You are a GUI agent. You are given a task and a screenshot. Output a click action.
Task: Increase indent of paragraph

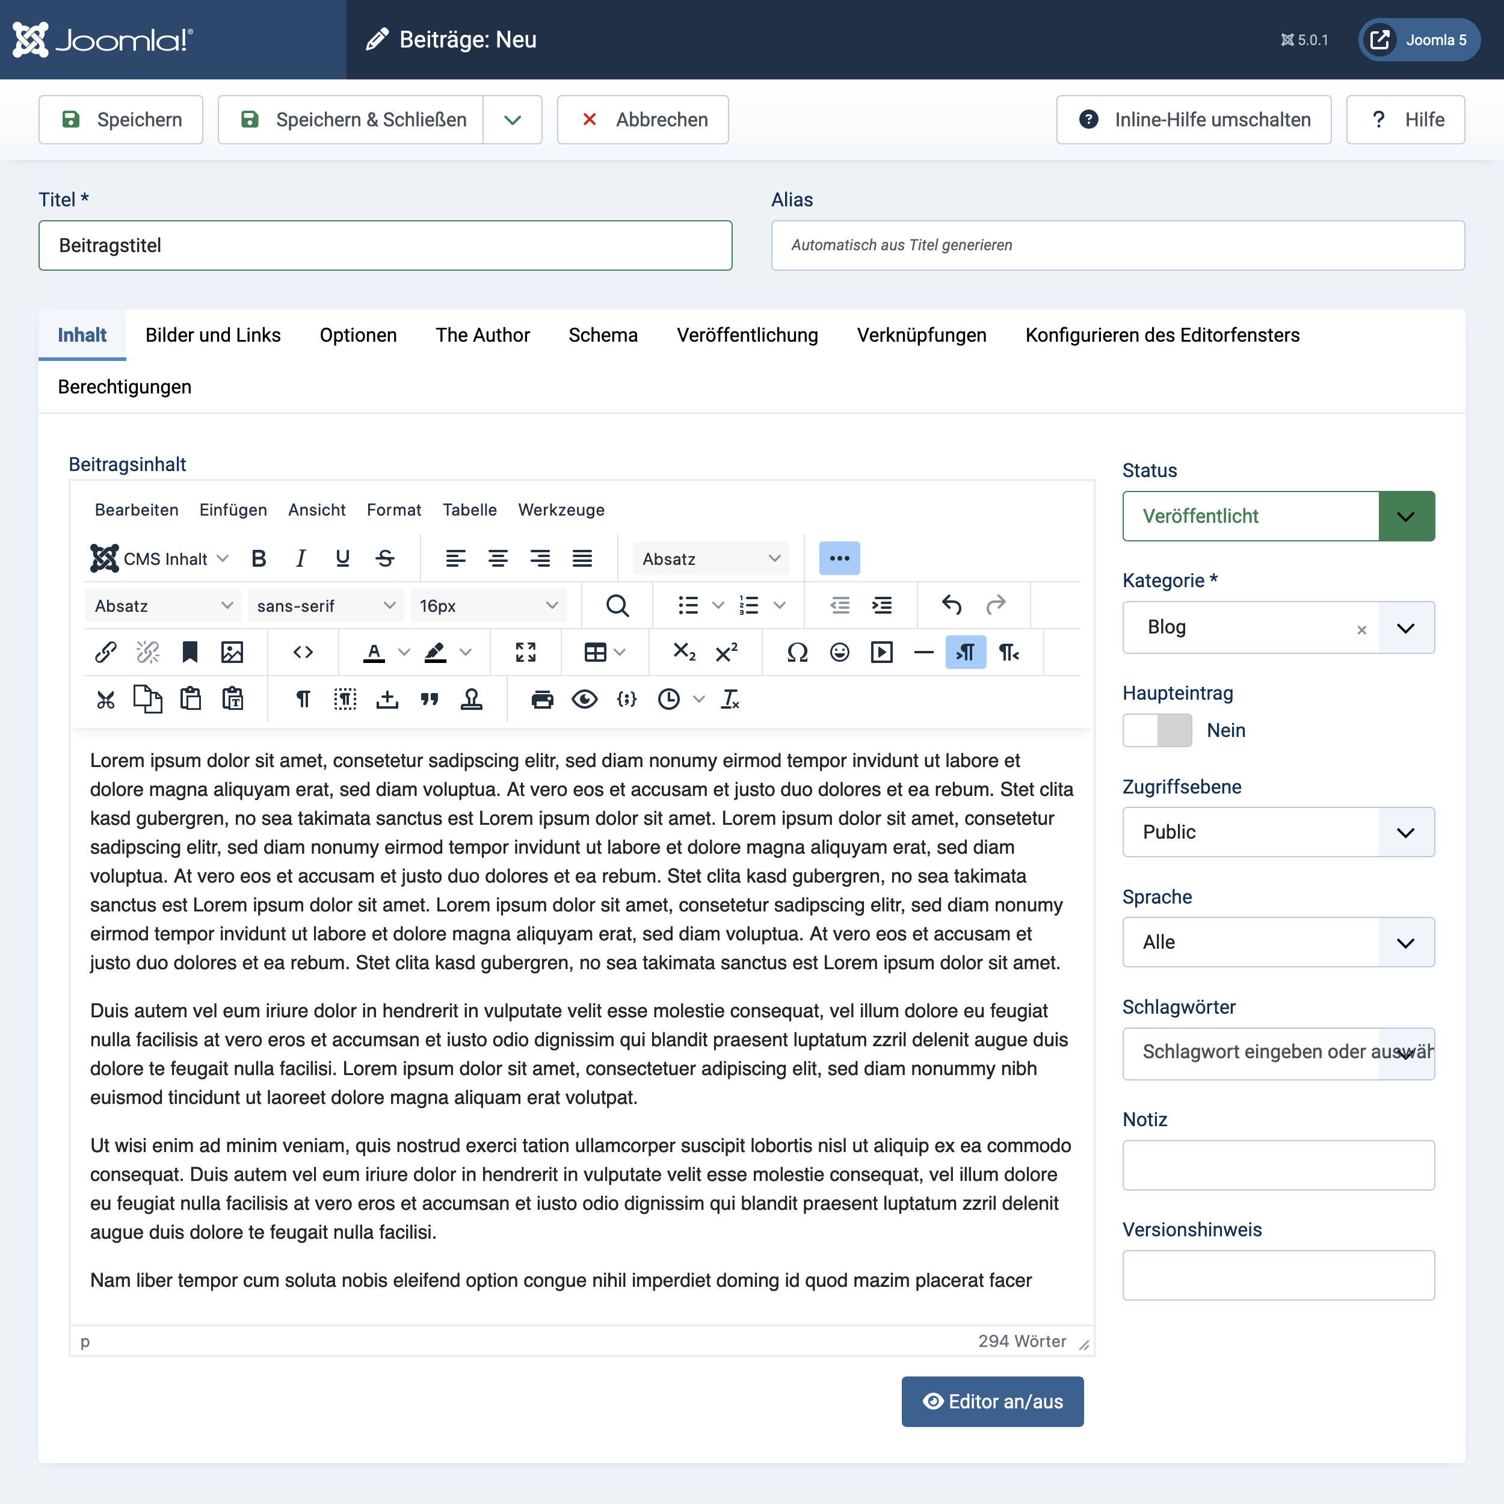coord(881,605)
